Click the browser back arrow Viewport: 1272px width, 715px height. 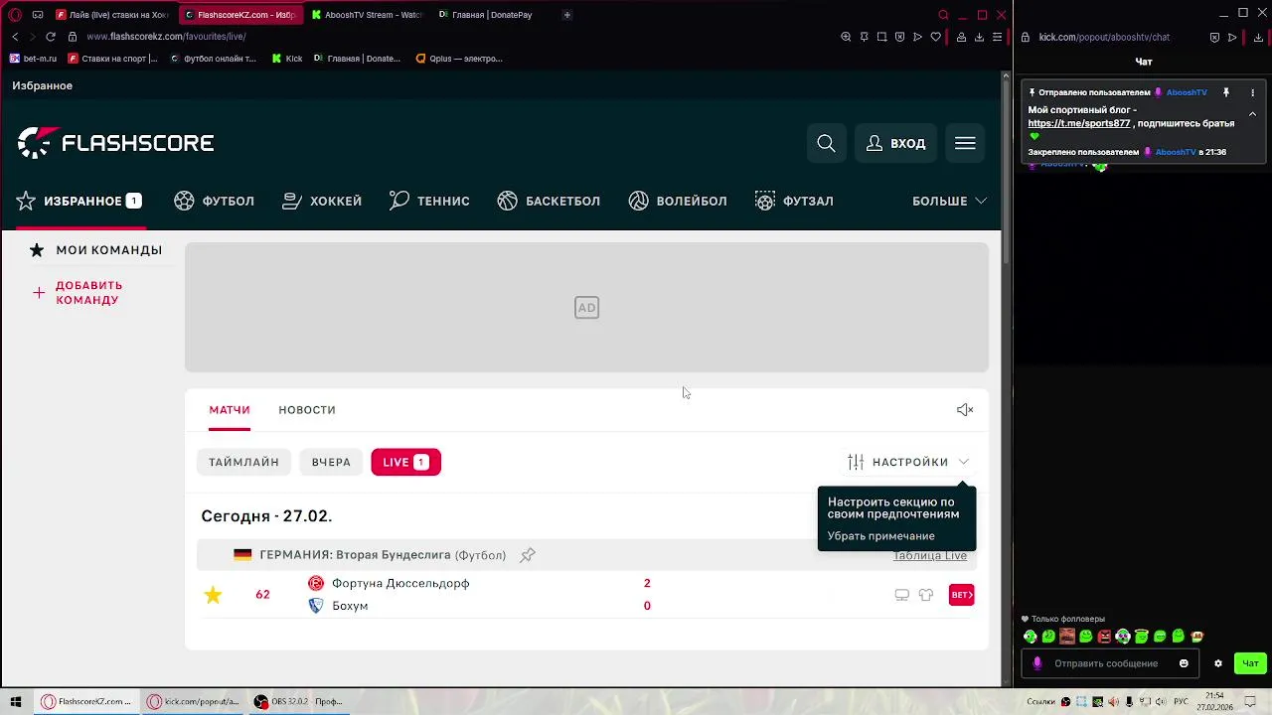[14, 37]
